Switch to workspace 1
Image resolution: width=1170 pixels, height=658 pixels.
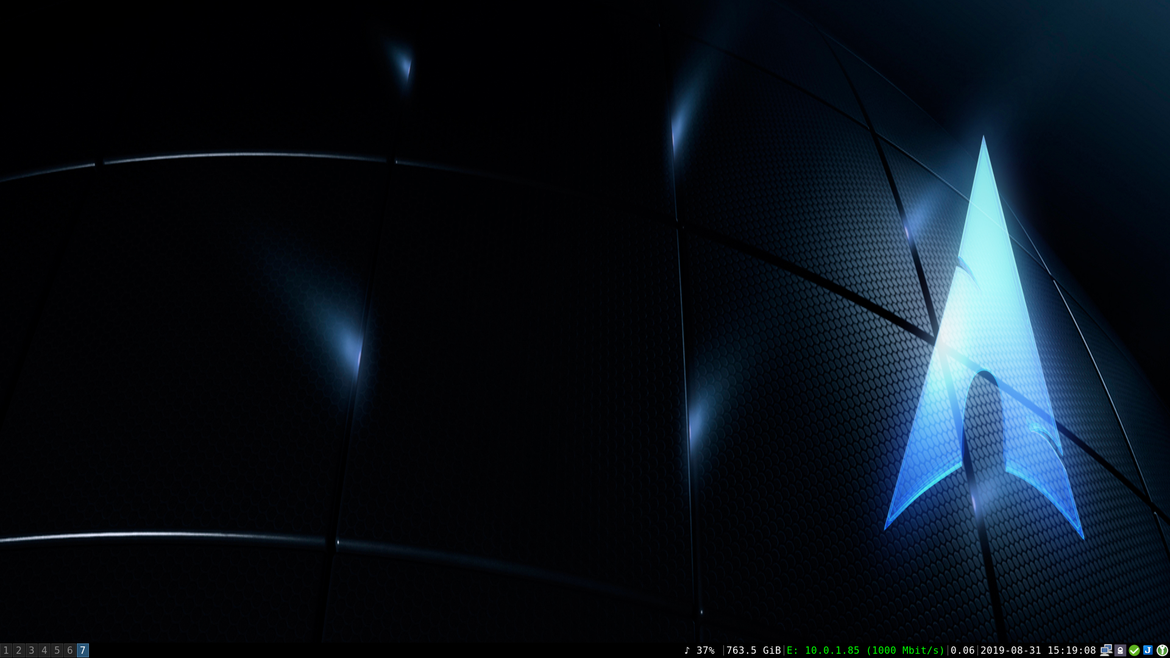(6, 650)
